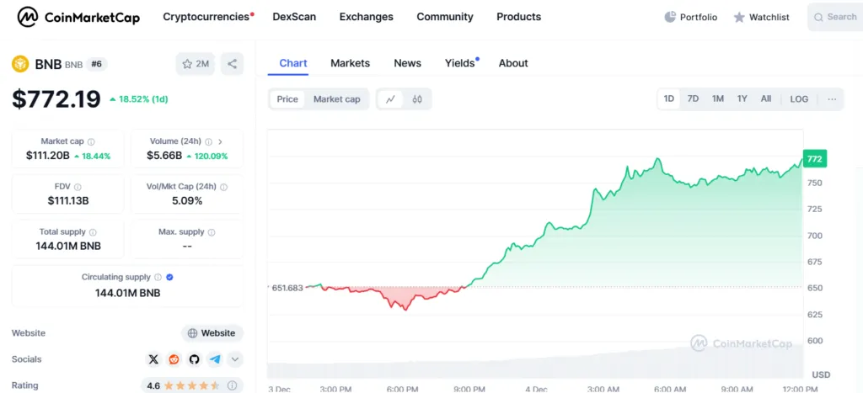Open the X (Twitter) social link
The width and height of the screenshot is (863, 393).
[x=153, y=359]
